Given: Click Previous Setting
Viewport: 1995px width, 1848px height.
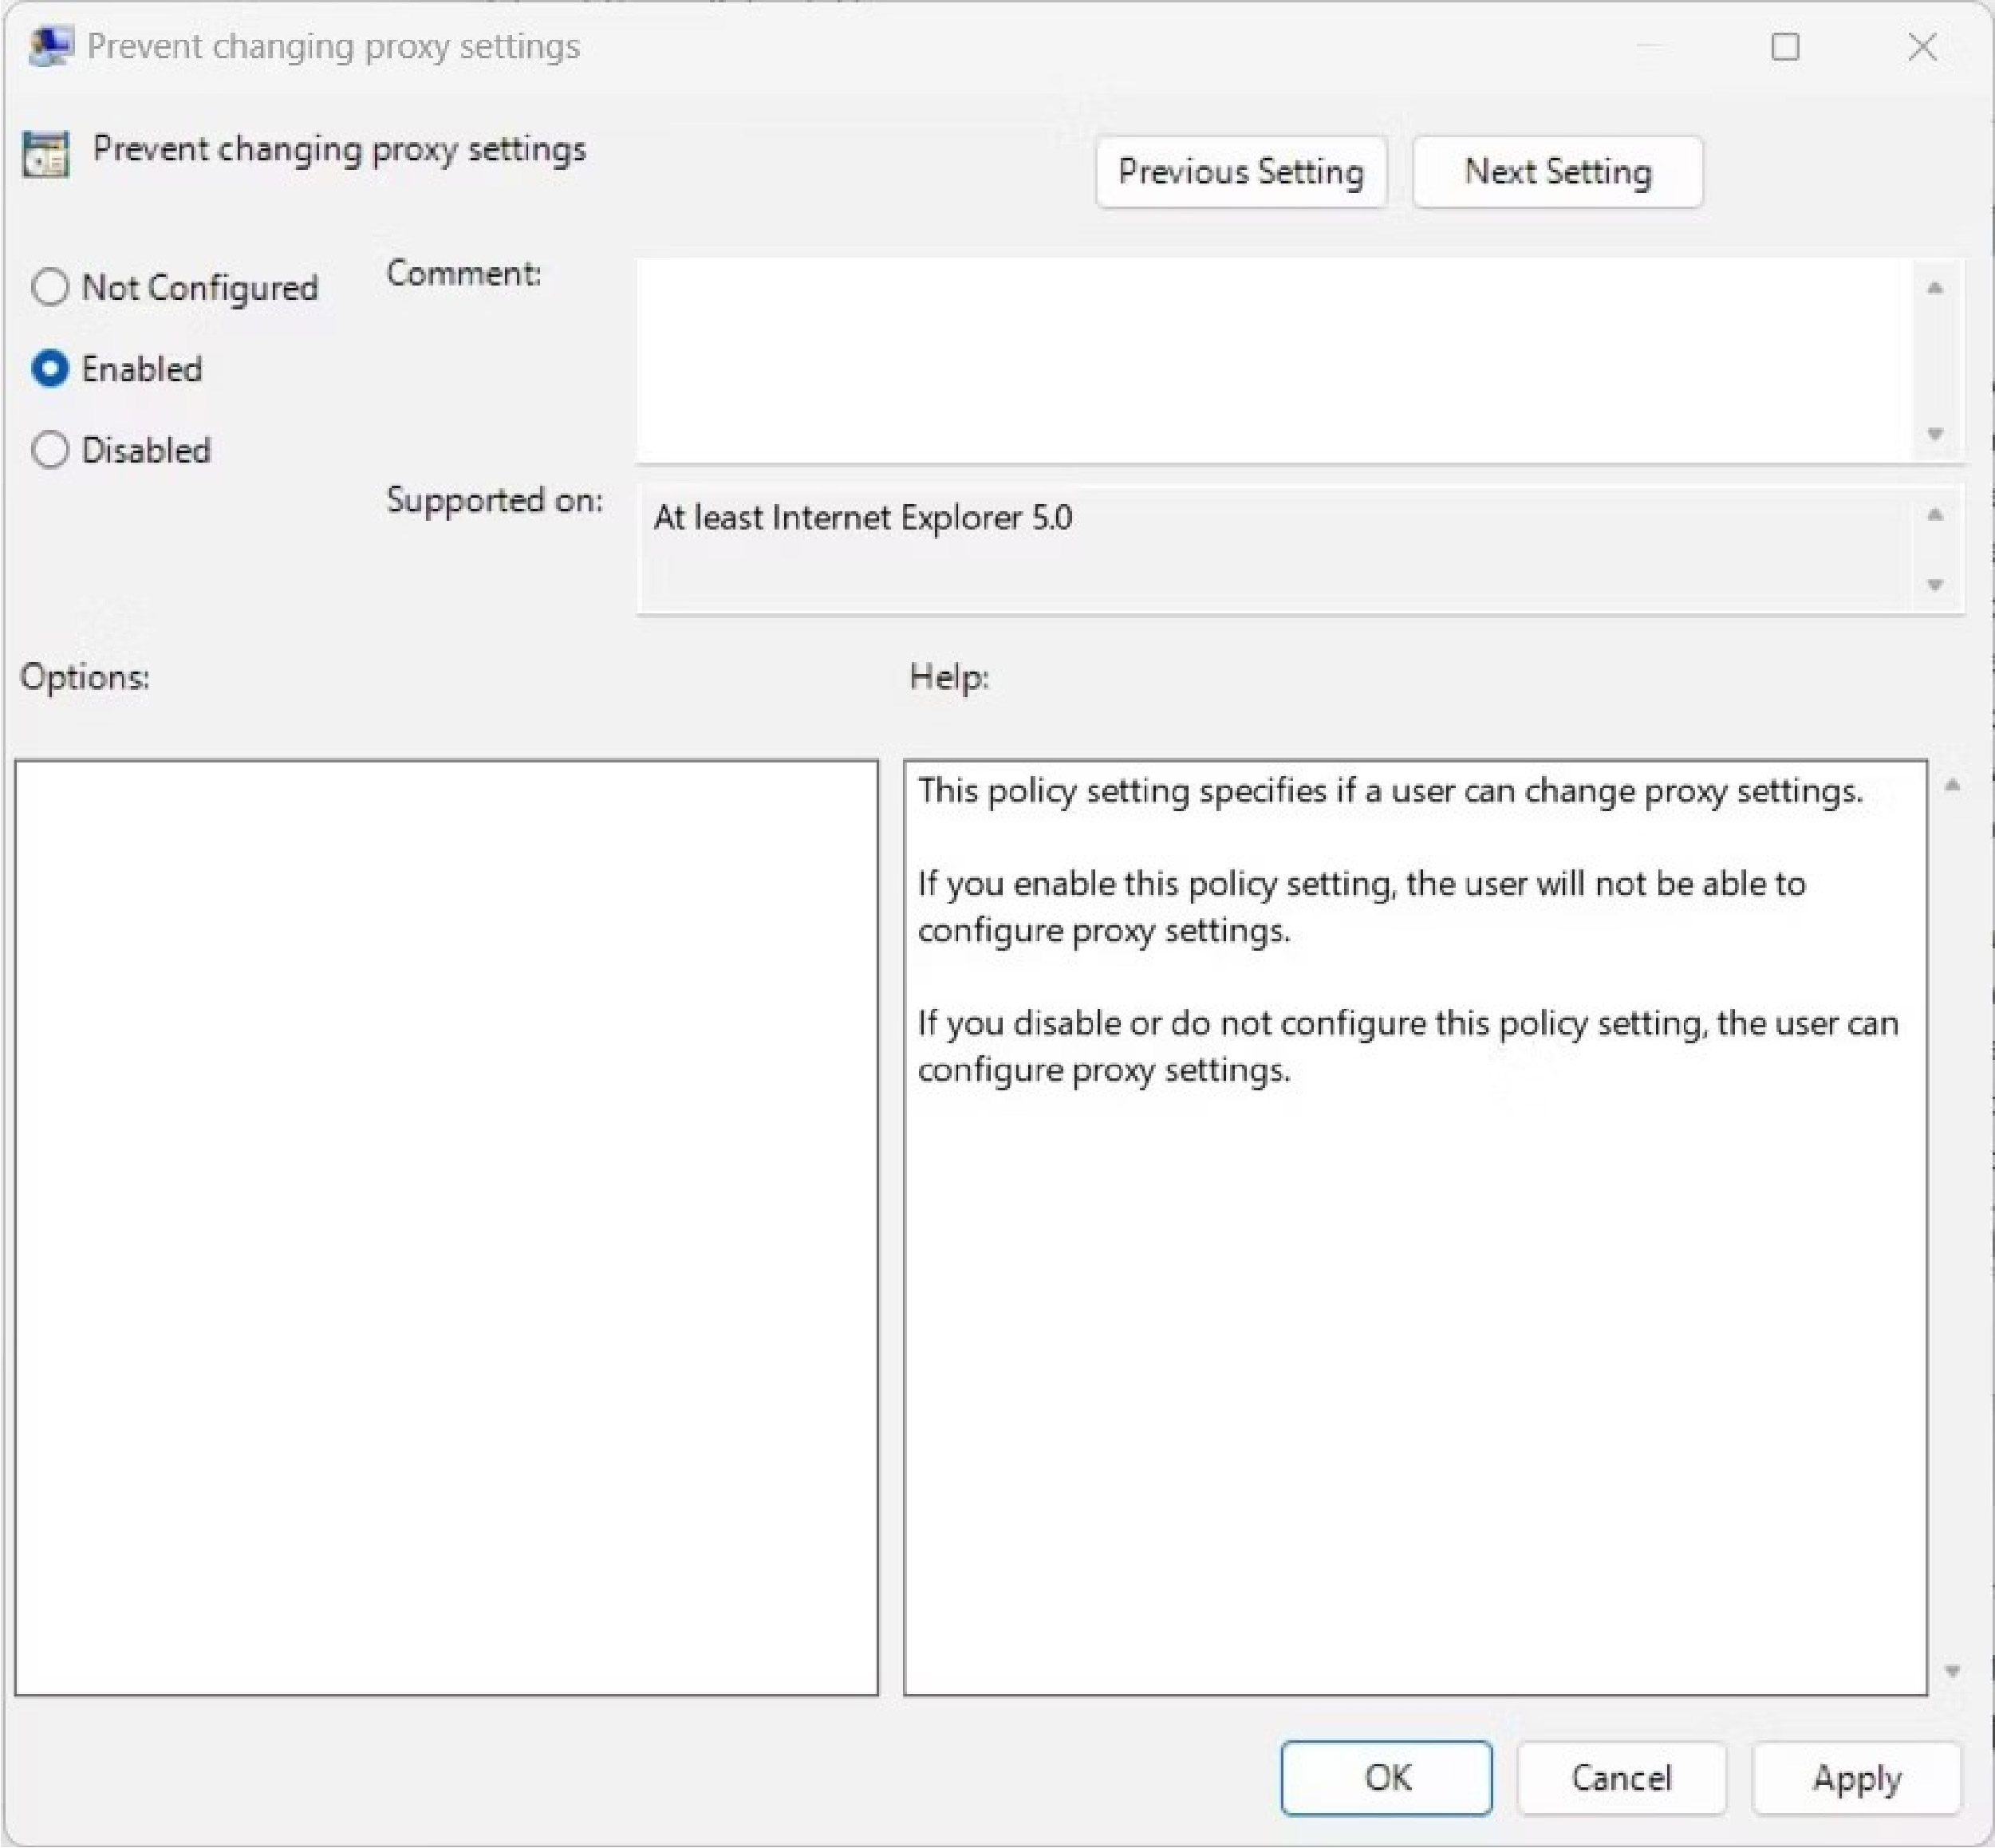Looking at the screenshot, I should coord(1242,171).
